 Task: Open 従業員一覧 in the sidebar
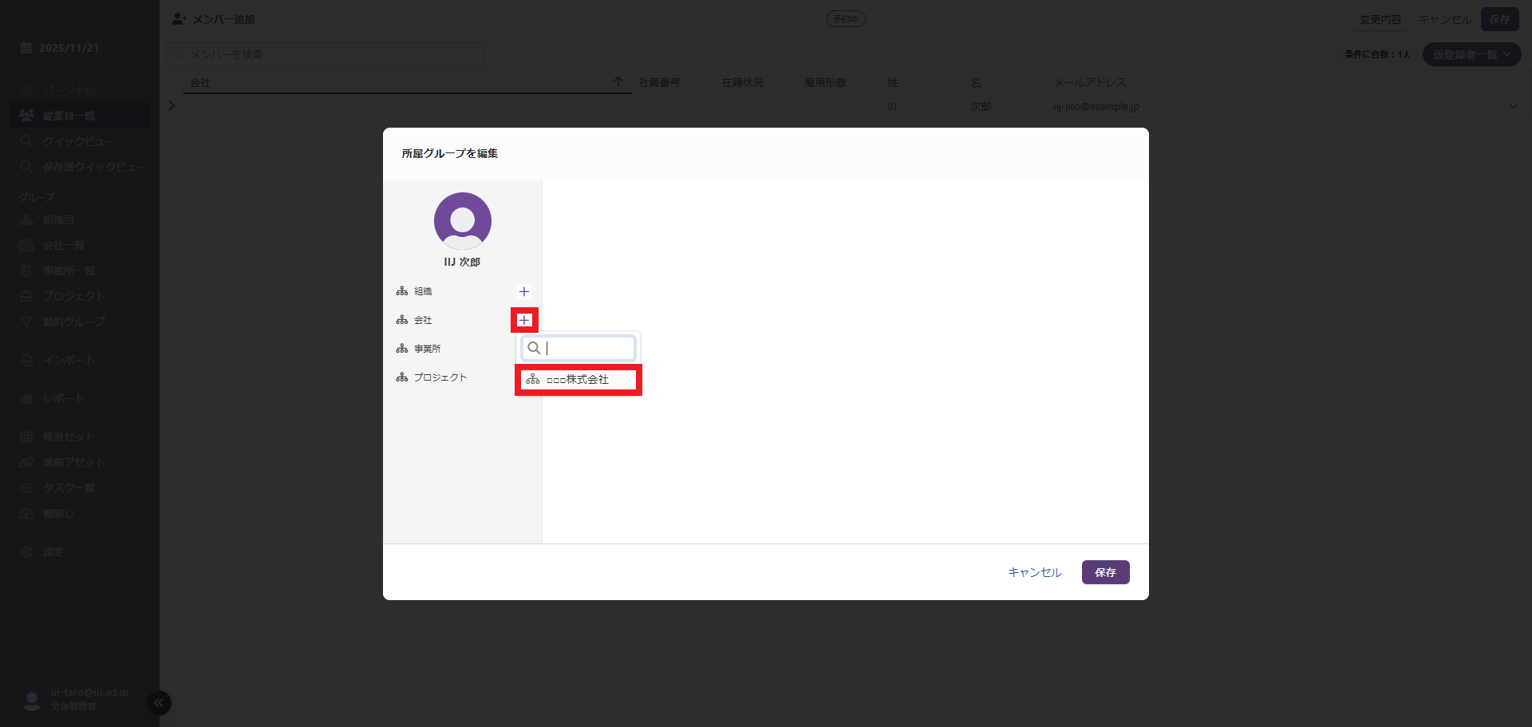69,116
